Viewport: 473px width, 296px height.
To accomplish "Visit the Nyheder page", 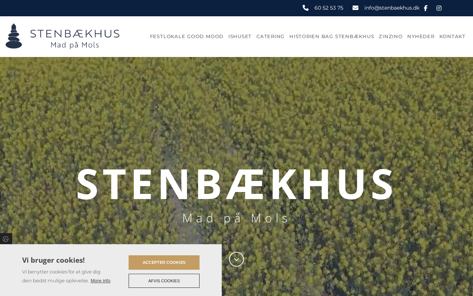I will [421, 36].
